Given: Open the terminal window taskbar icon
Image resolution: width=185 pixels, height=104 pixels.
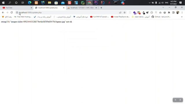Looking at the screenshot, I should coord(116,3).
